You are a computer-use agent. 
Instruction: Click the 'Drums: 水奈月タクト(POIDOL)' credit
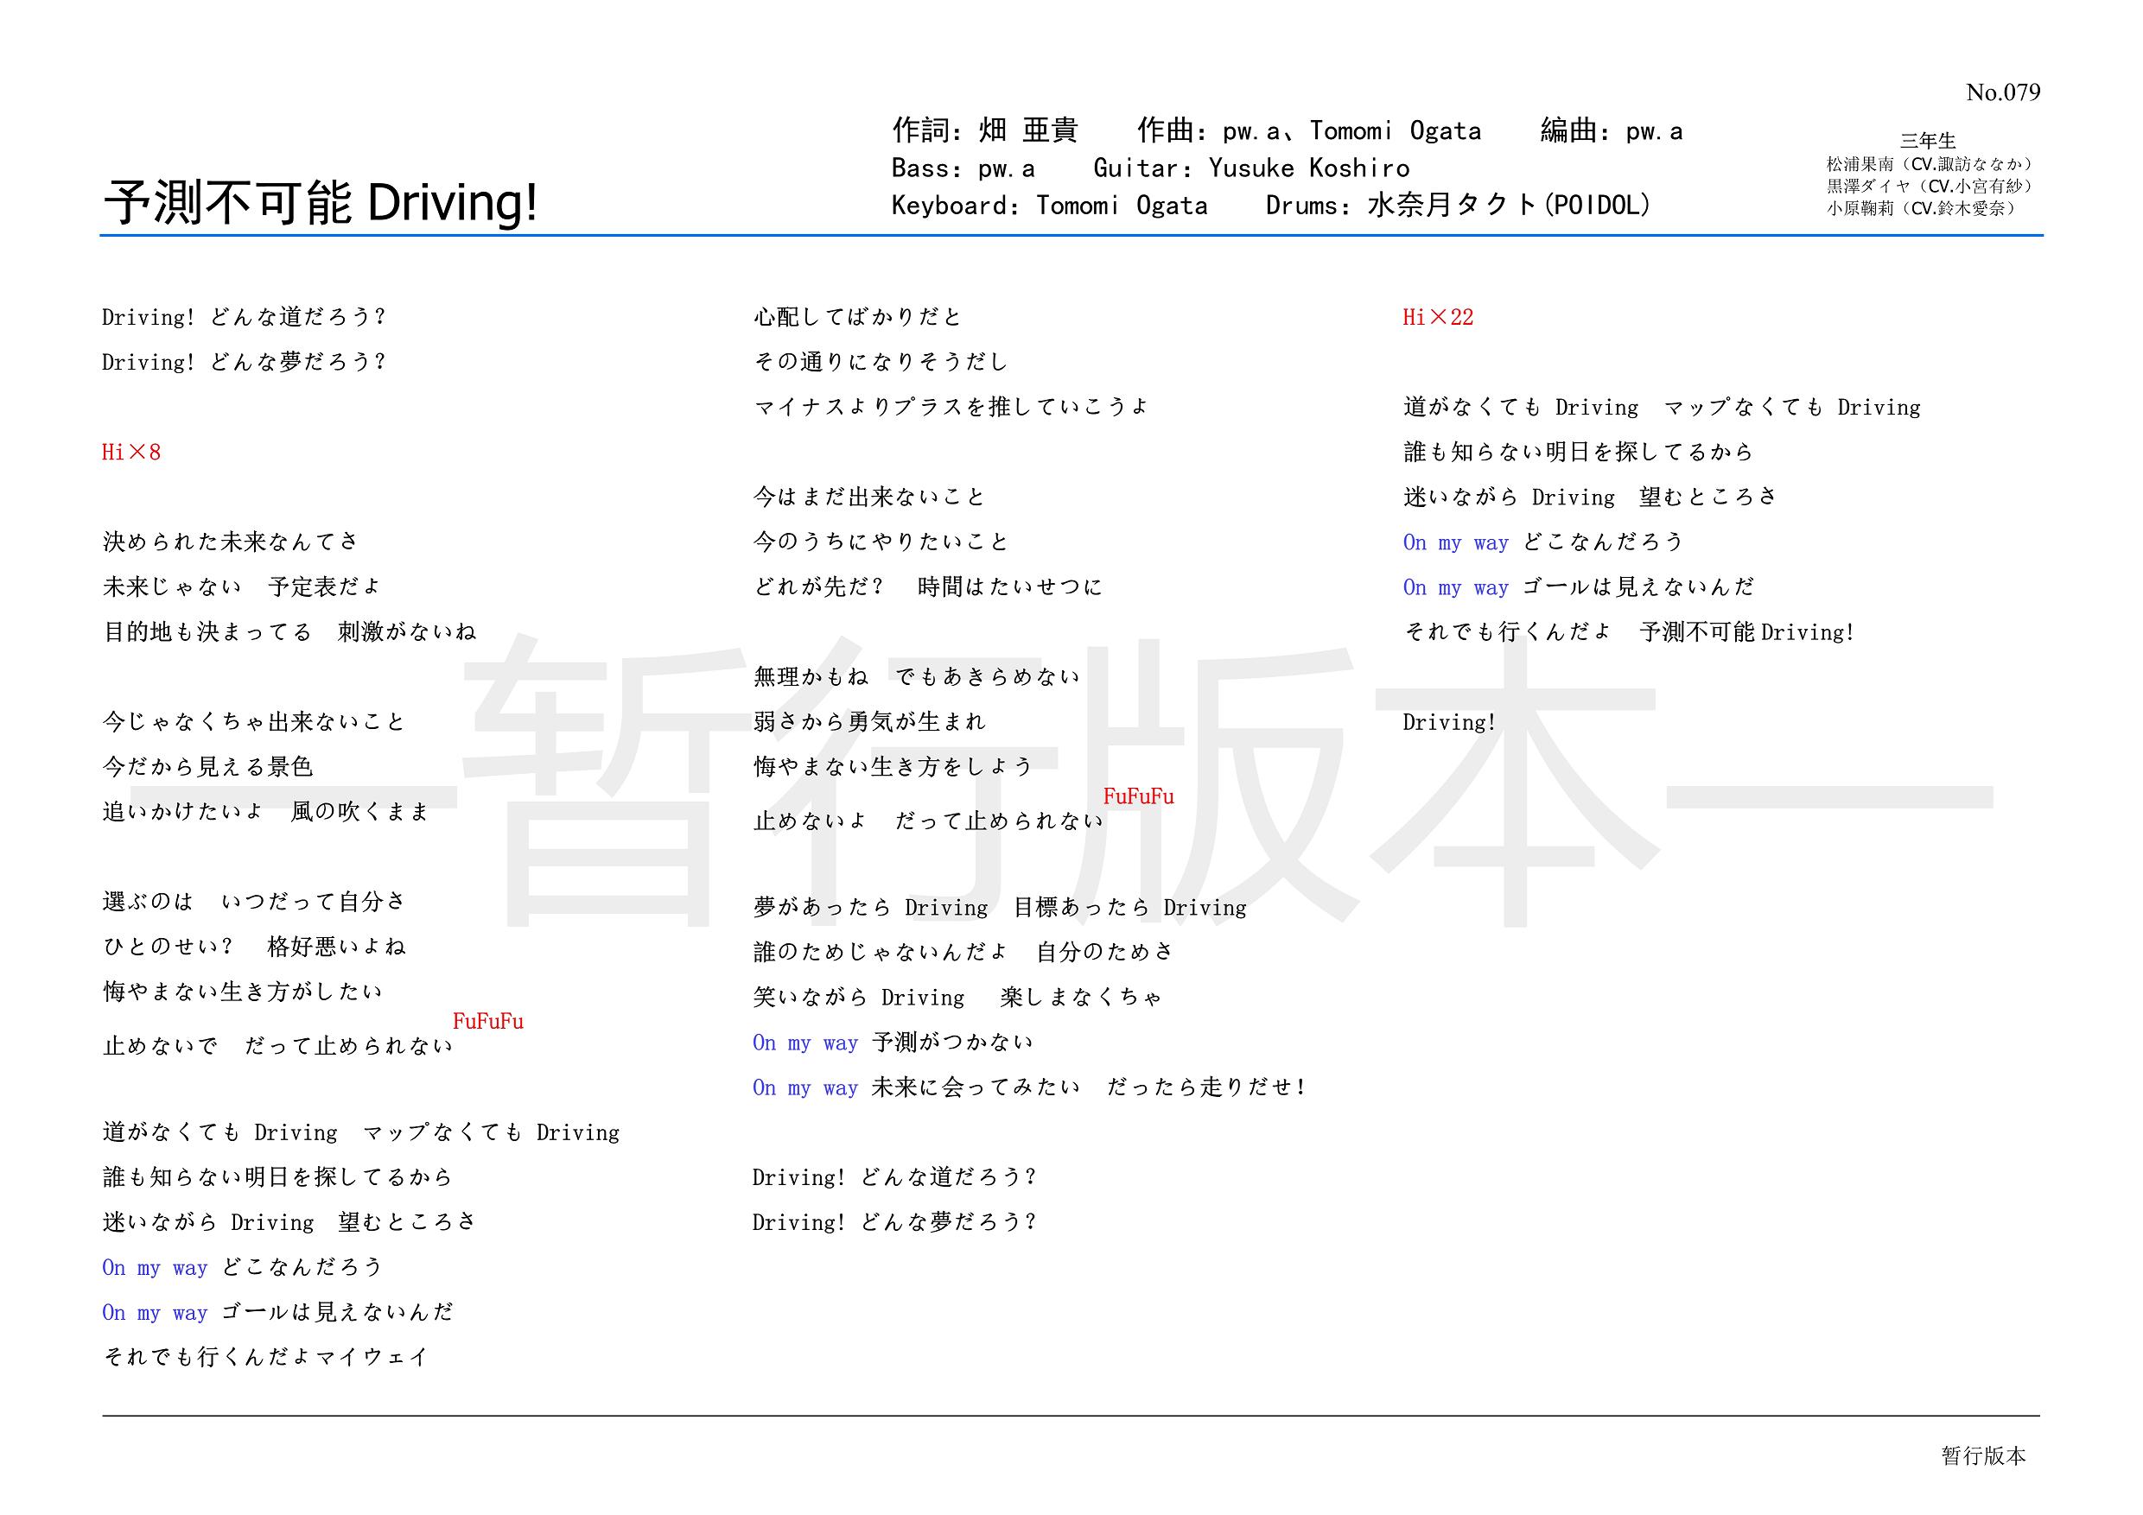click(x=1458, y=206)
